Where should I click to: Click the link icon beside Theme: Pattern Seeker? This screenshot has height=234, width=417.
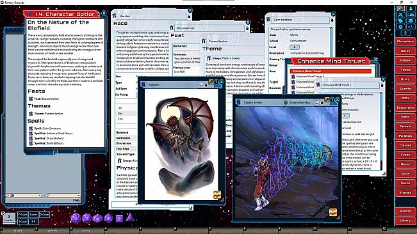(x=31, y=114)
